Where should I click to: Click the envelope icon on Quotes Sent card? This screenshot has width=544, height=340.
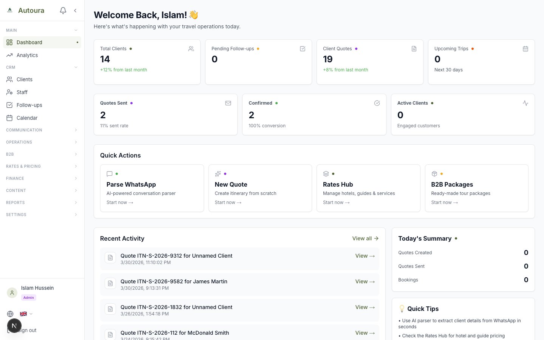pyautogui.click(x=228, y=103)
